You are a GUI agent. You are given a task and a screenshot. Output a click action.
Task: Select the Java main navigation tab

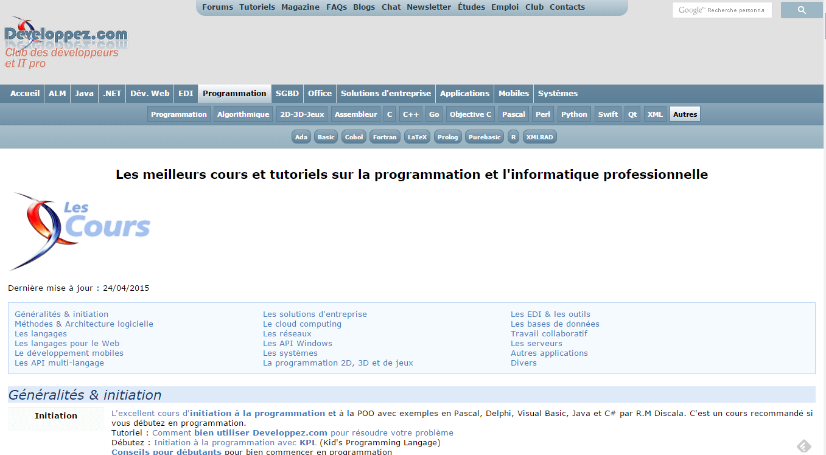84,94
